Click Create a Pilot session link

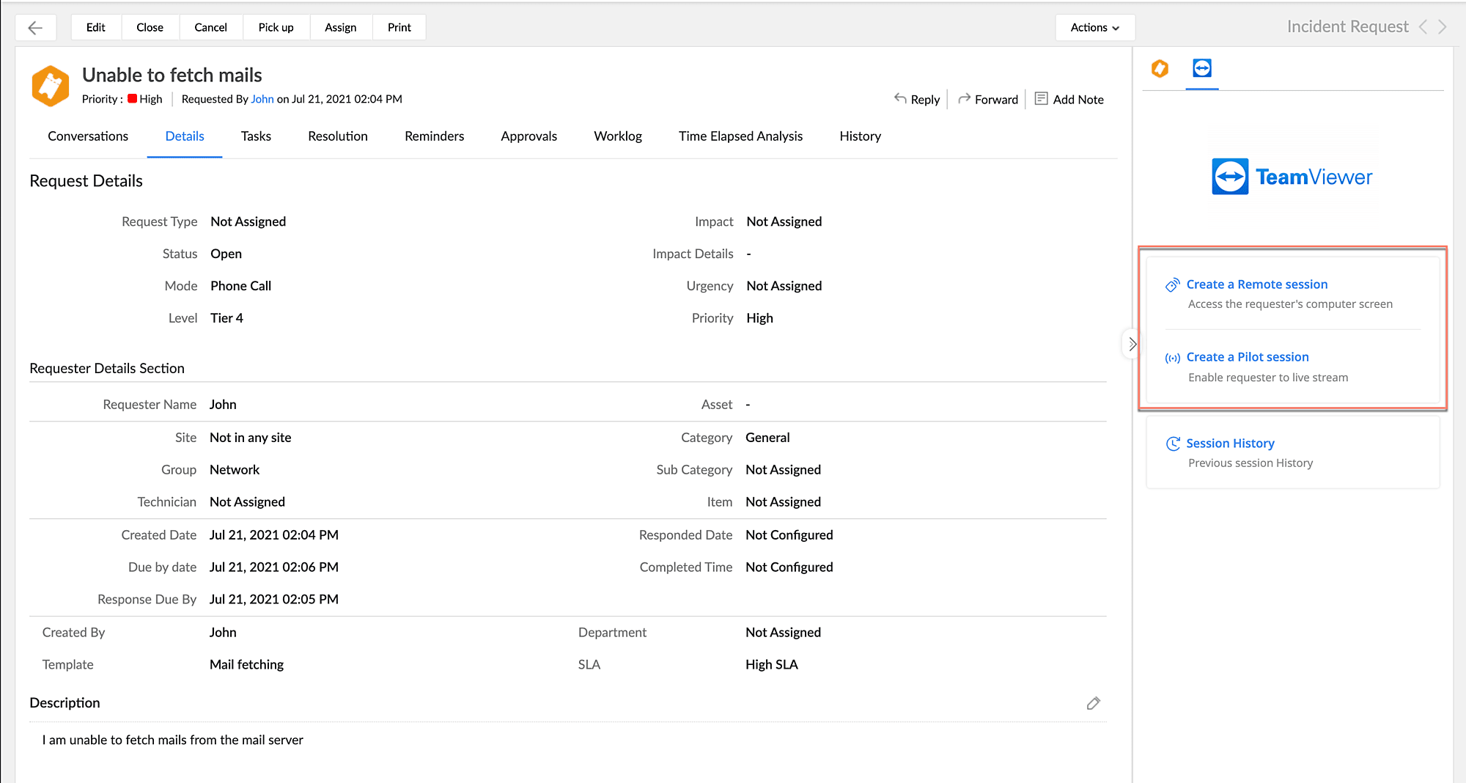(x=1247, y=357)
